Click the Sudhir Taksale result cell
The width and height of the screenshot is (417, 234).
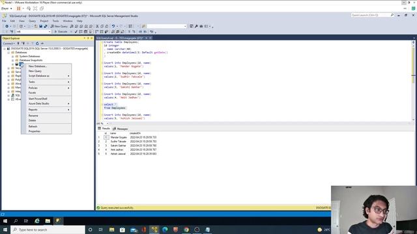click(x=119, y=142)
